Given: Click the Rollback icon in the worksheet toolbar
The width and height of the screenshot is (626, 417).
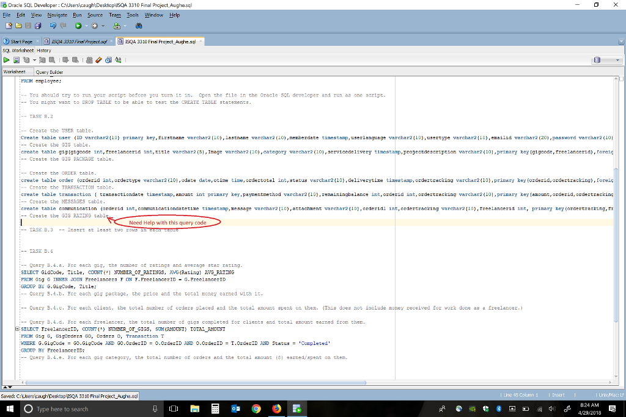Looking at the screenshot, I should point(76,59).
